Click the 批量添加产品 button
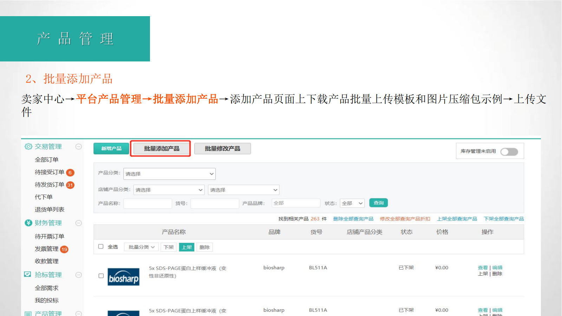Viewport: 562px width, 316px height. [161, 149]
